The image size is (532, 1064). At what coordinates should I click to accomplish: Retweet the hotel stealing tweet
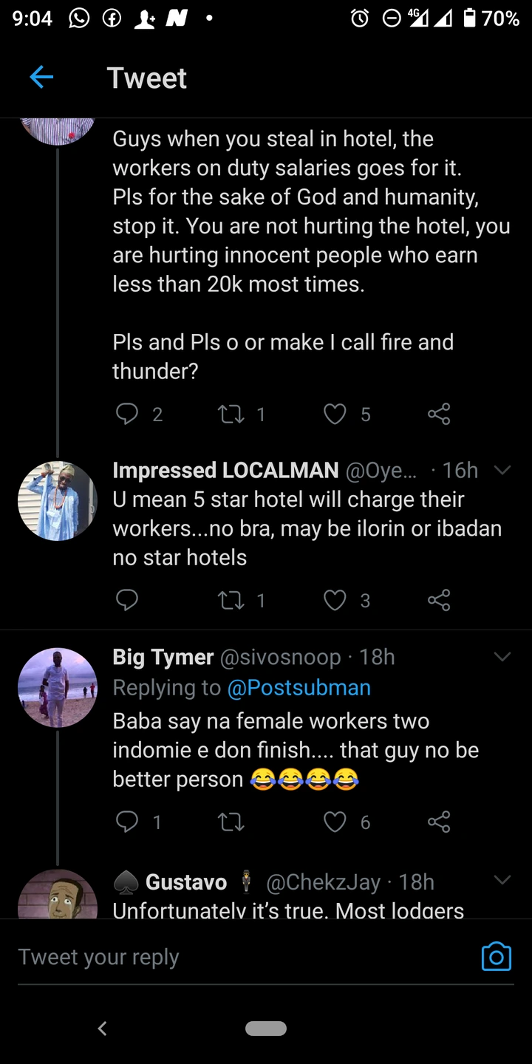231,415
